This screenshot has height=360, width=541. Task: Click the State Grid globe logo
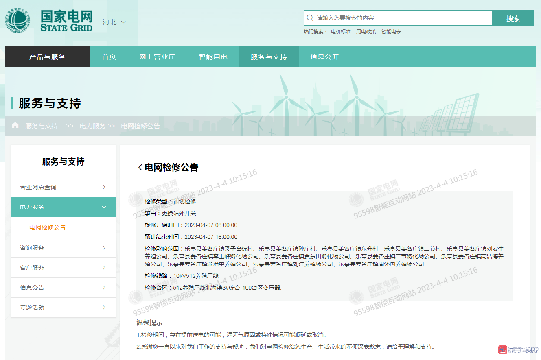[x=18, y=21]
